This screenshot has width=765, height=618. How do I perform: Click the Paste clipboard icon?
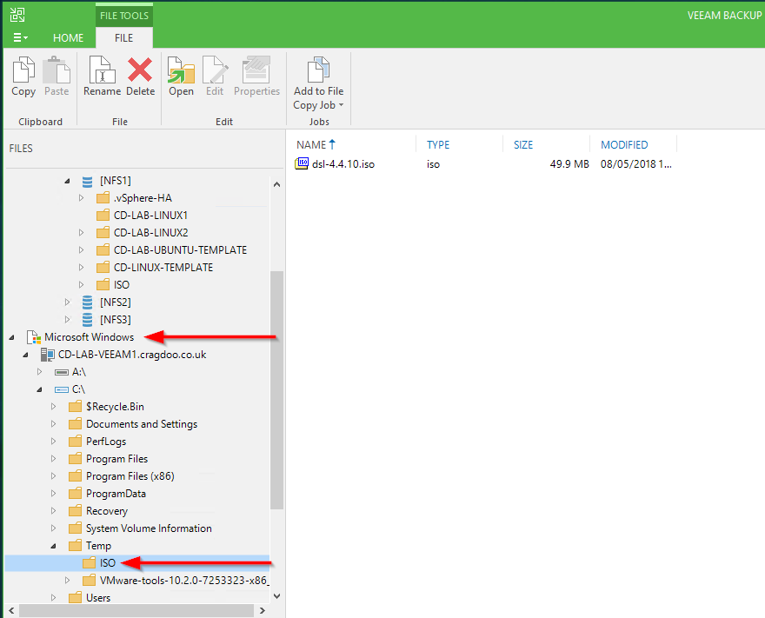[x=57, y=70]
